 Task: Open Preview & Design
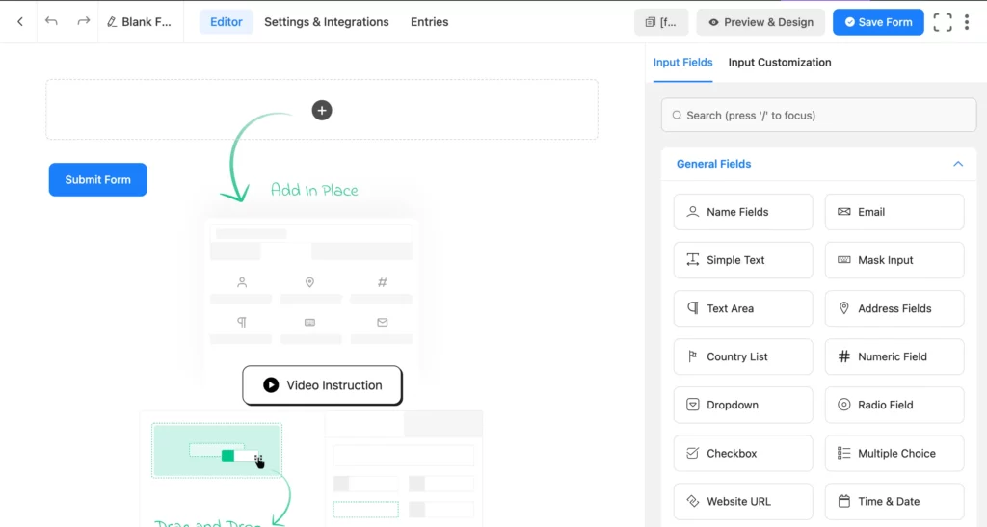[x=760, y=22]
